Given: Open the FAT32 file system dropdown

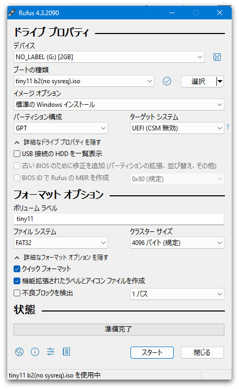Looking at the screenshot, I should click(61, 243).
